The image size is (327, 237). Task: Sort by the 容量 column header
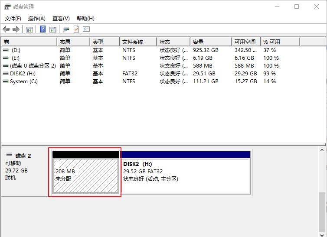click(x=211, y=42)
